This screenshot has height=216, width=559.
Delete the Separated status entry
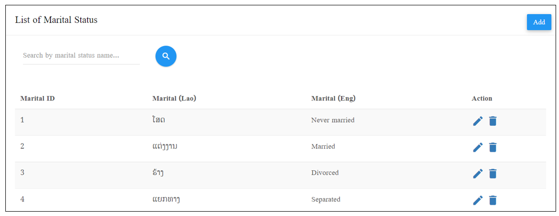pos(492,200)
